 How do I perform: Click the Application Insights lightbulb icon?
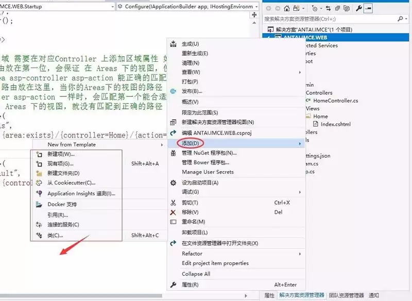coord(38,194)
